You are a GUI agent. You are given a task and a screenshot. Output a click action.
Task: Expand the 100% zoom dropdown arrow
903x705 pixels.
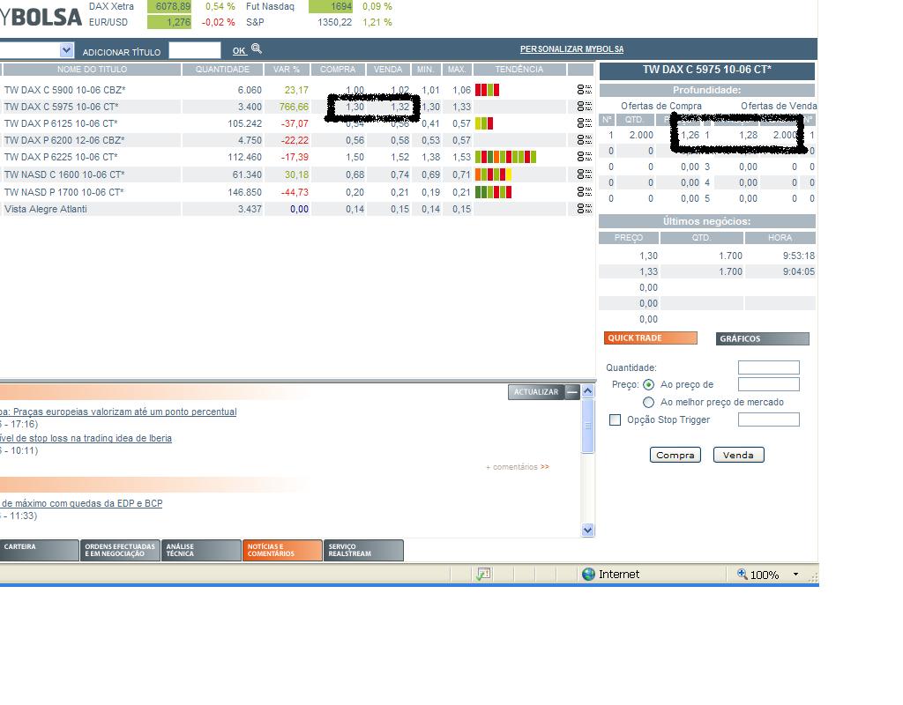pos(796,574)
